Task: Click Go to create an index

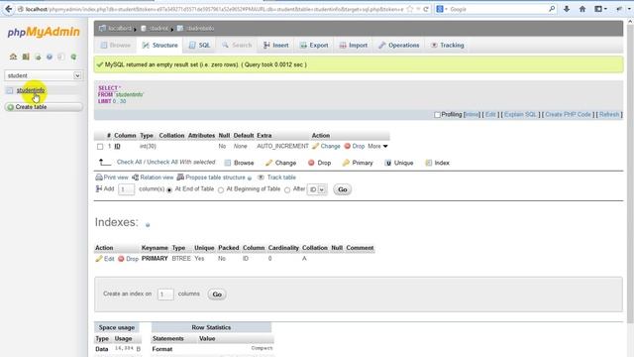Action: [217, 295]
